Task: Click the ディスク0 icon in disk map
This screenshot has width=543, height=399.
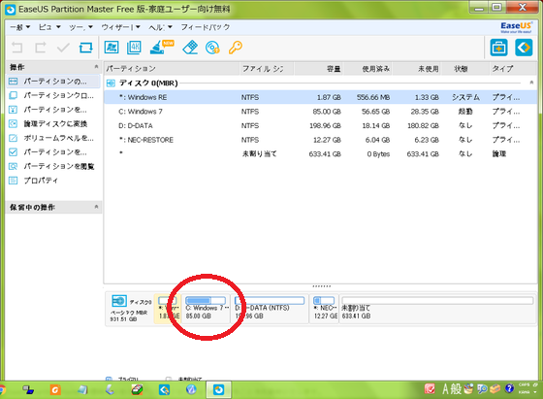Action: [x=119, y=301]
